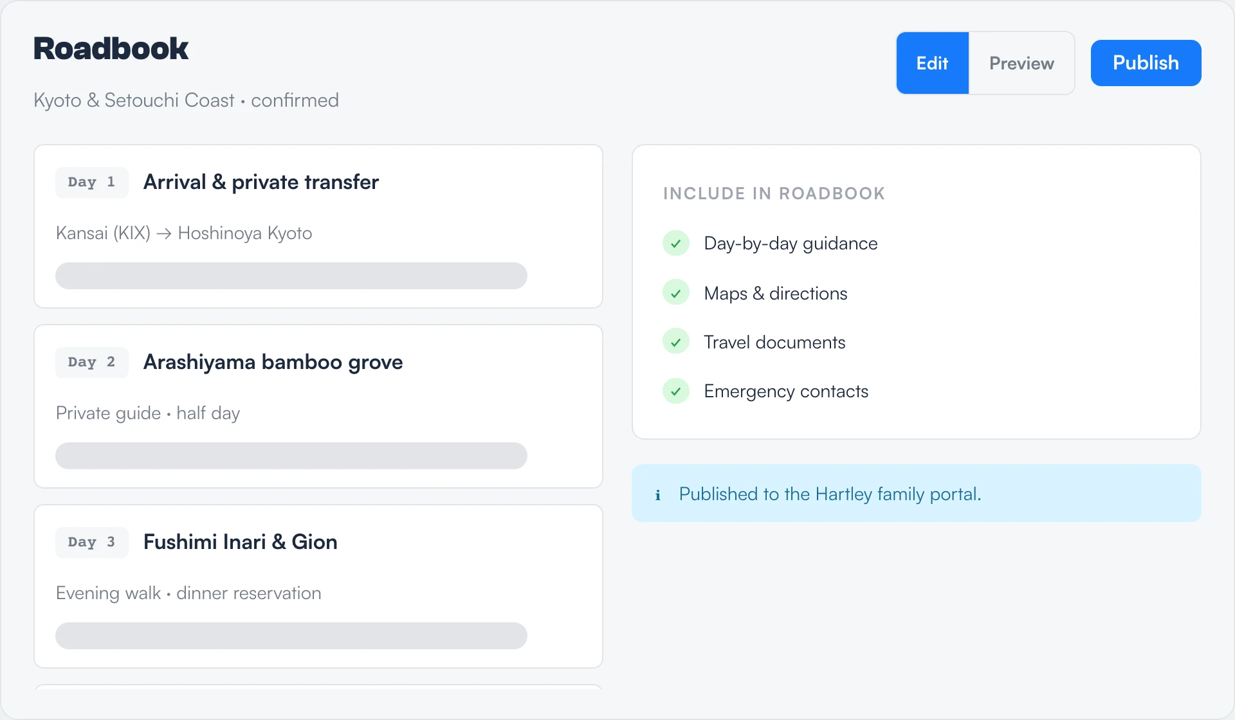Click the Private guide · half day subtitle
Viewport: 1235px width, 720px height.
pos(148,413)
